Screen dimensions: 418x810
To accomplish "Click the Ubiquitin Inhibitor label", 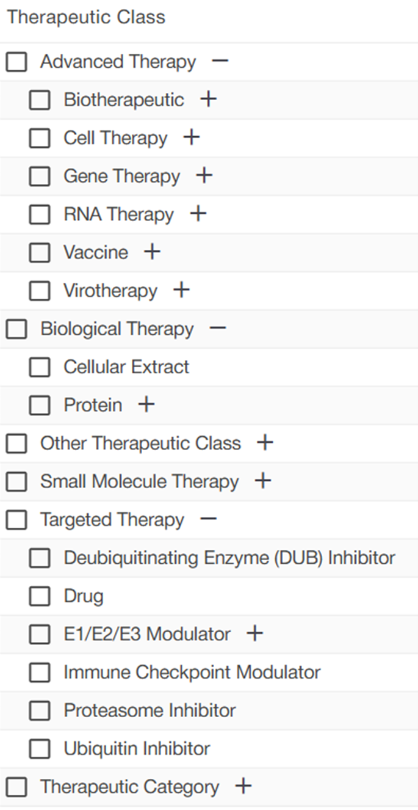I will 137,748.
